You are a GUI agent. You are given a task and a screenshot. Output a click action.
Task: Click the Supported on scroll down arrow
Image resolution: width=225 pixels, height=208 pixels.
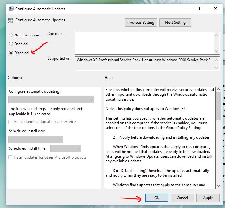pyautogui.click(x=217, y=68)
